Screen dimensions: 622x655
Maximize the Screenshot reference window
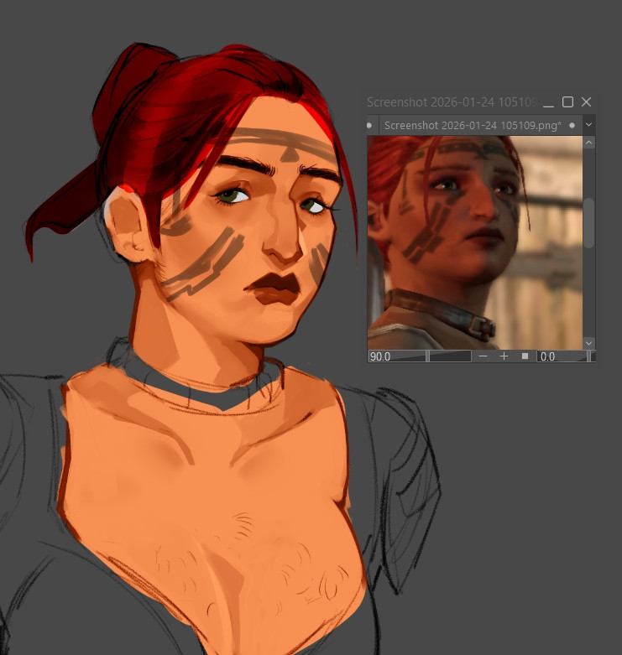[567, 102]
